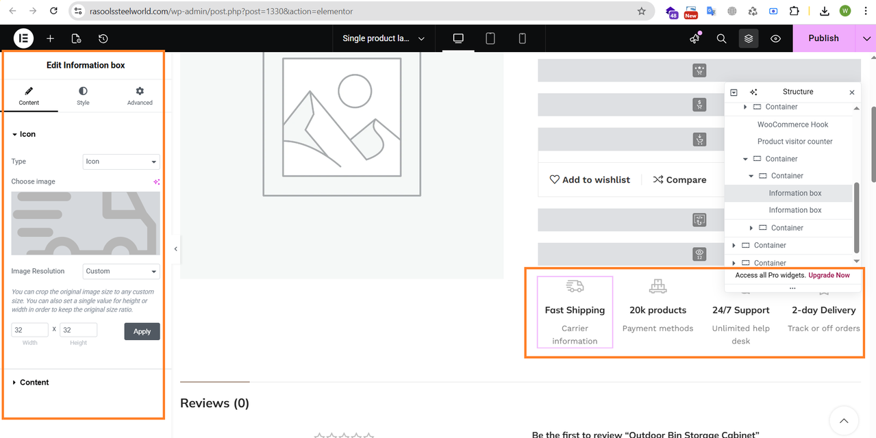Open the document selector 'Single product la...' dropdown
The width and height of the screenshot is (876, 438).
click(384, 38)
